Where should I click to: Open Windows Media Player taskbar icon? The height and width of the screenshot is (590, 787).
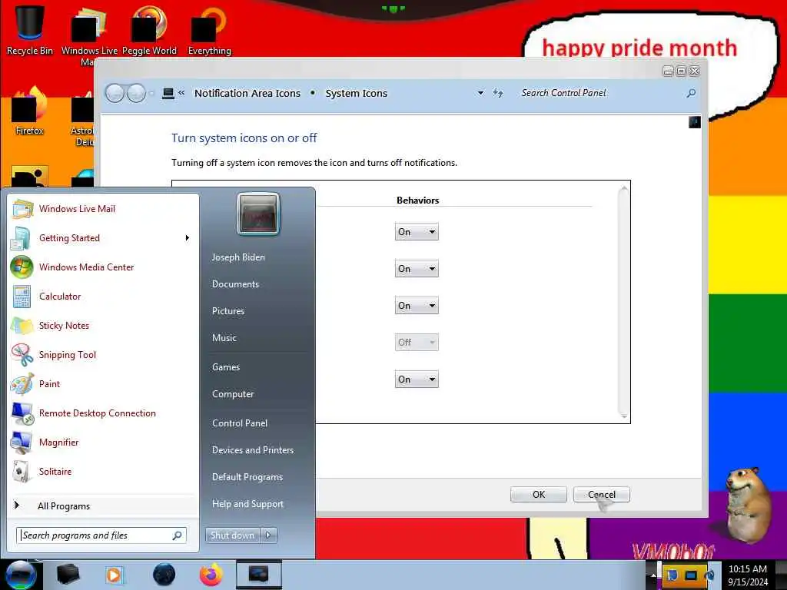tap(114, 575)
